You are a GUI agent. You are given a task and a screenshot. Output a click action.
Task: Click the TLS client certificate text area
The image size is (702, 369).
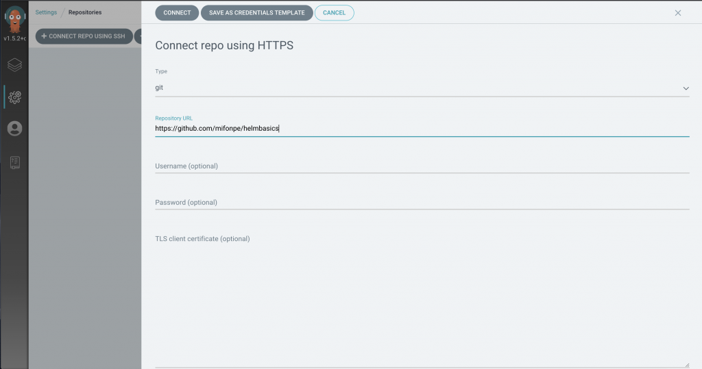pos(422,300)
